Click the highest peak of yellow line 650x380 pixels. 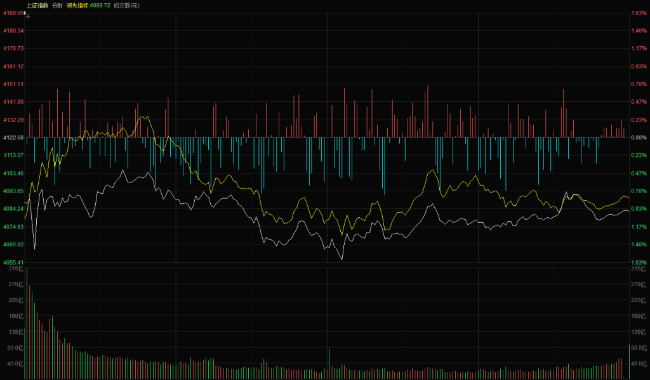tap(142, 117)
